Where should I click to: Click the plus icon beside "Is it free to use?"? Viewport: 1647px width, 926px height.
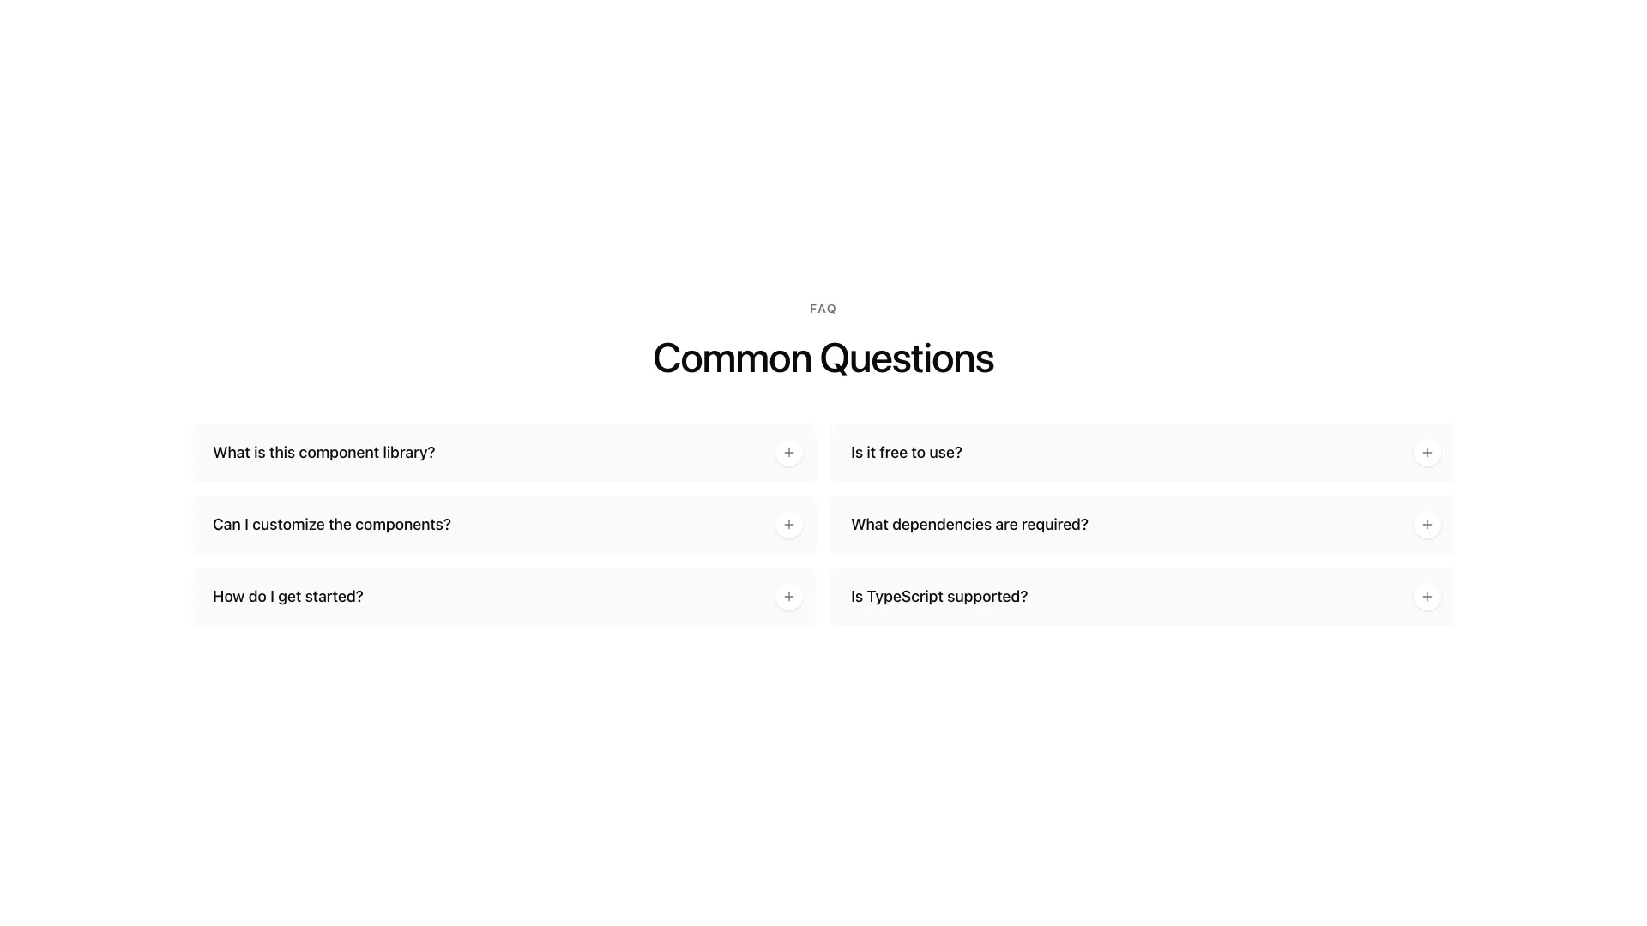[1427, 452]
